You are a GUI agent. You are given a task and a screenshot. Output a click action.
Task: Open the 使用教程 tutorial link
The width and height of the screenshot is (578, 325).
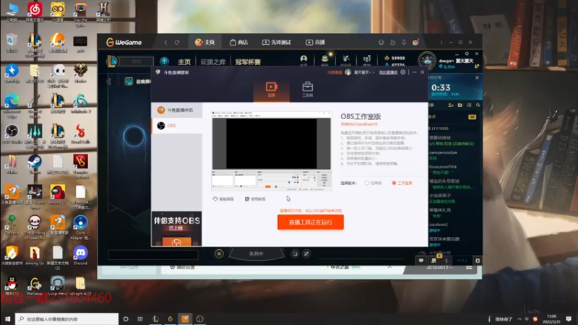pyautogui.click(x=255, y=199)
